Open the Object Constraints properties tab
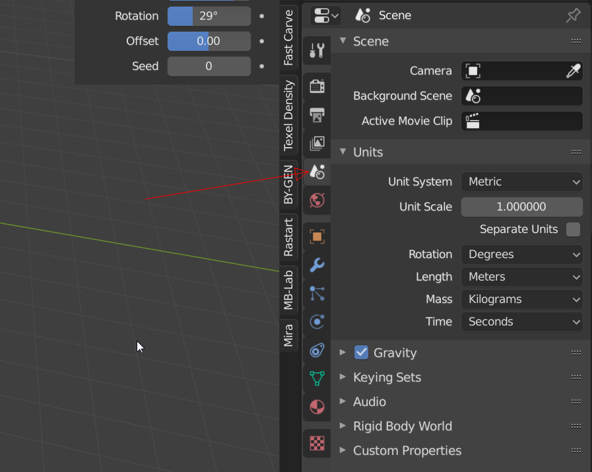The width and height of the screenshot is (592, 472). coord(317,350)
